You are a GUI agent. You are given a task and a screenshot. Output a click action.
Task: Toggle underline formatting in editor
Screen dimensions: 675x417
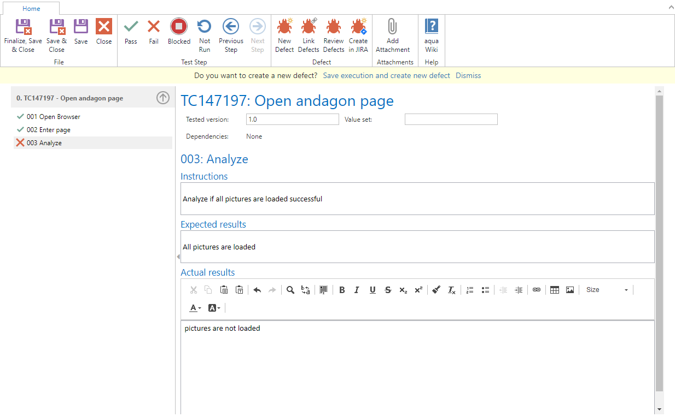tap(373, 290)
